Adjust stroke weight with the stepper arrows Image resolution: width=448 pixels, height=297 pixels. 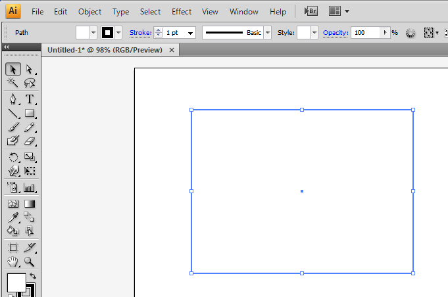(x=159, y=33)
